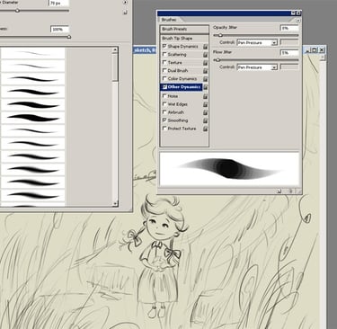
Task: Click the Diameter slider handle
Action: 18,11
